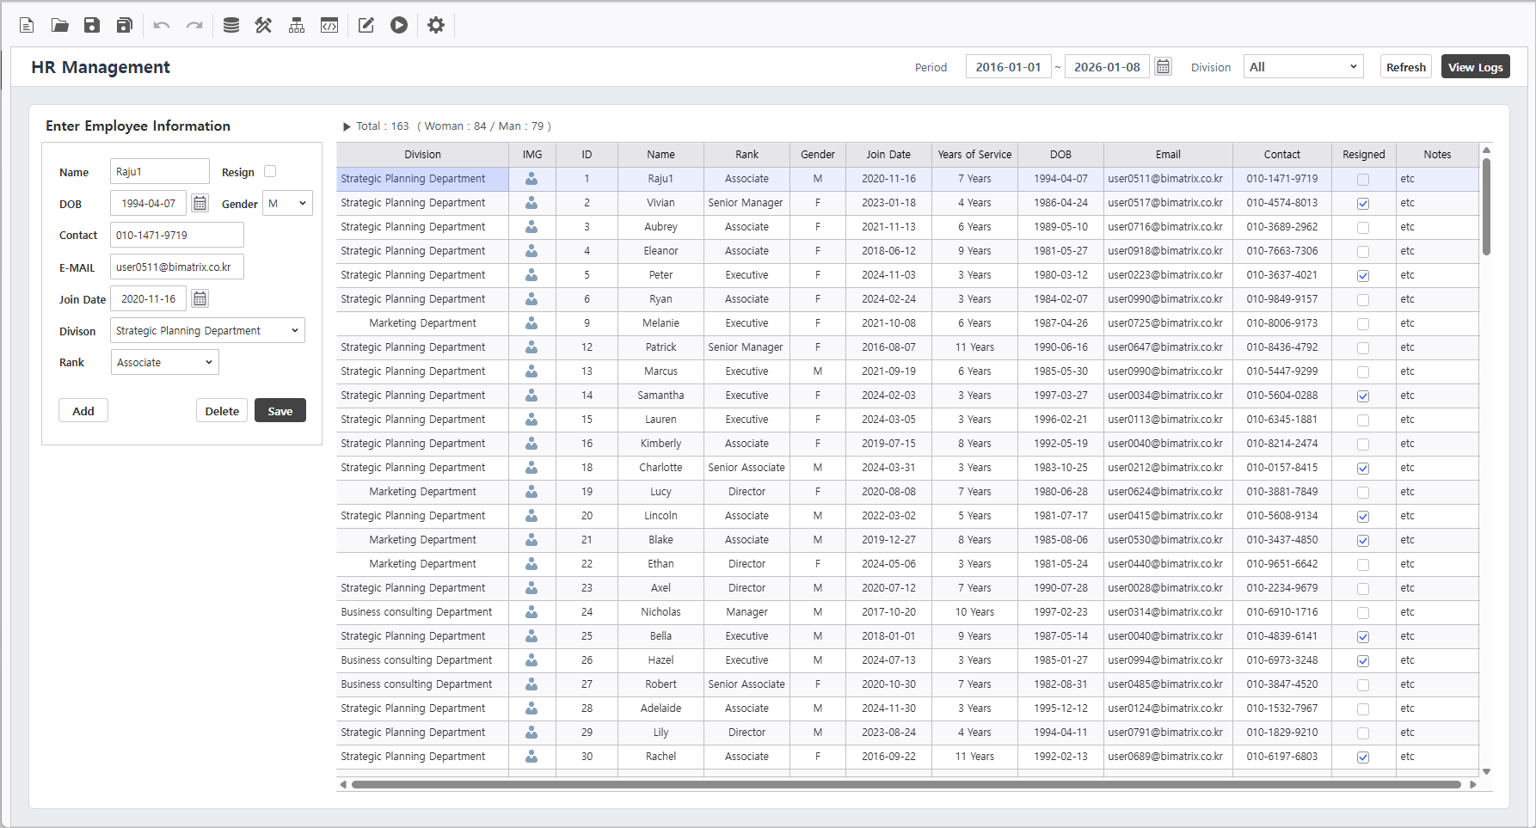Click the Join Date column header
This screenshot has width=1536, height=828.
(x=888, y=155)
